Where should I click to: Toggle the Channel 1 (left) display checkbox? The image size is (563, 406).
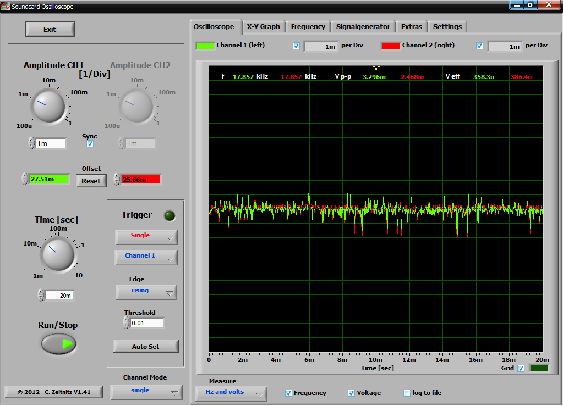coord(296,46)
